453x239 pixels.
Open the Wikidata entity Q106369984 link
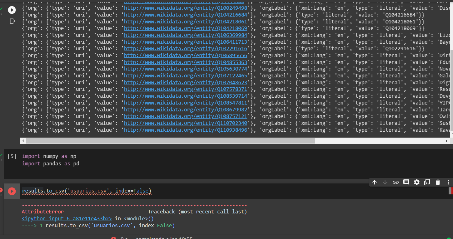point(186,35)
